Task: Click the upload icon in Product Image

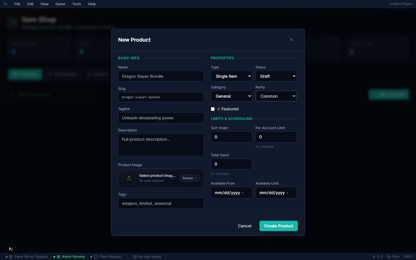Action: click(x=129, y=178)
